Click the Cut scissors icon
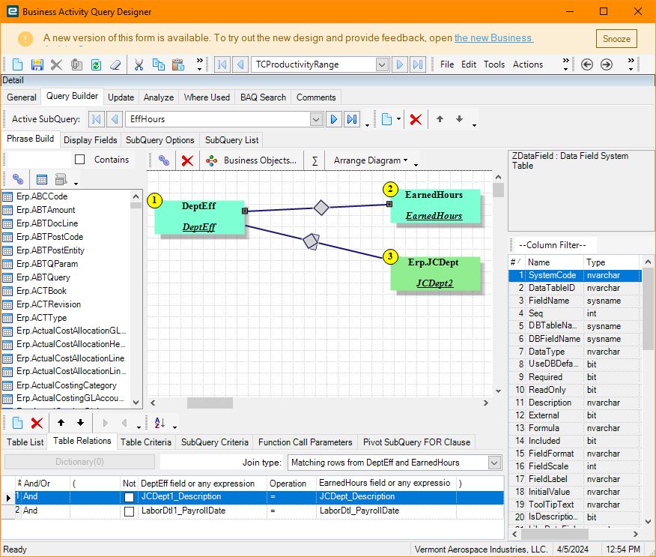 139,64
